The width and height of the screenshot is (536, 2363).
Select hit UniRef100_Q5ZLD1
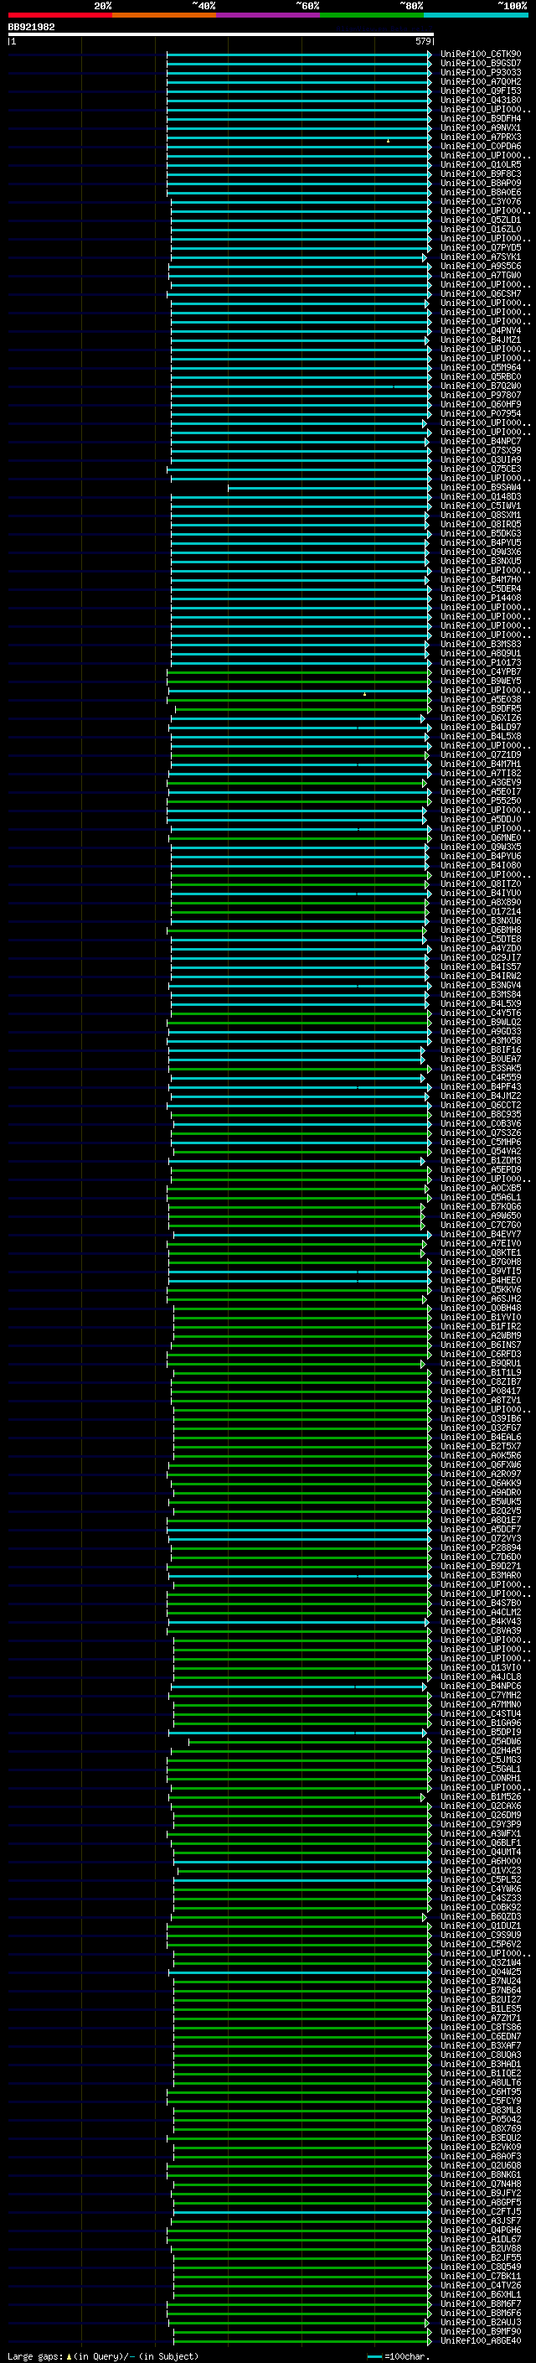coord(480,220)
